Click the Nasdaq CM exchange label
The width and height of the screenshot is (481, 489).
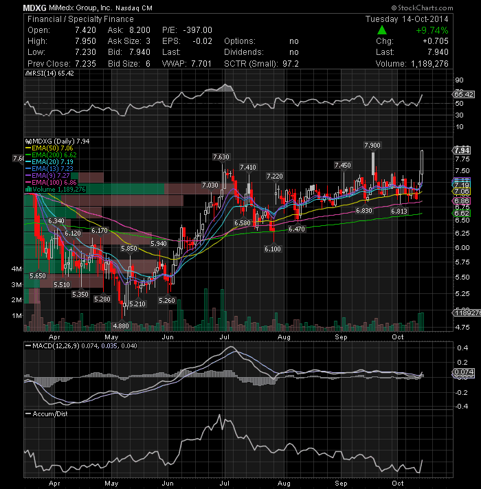134,8
